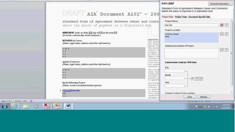235x132 pixels.
Task: Click the swap icon beside Detailed Description
Action: 222,50
